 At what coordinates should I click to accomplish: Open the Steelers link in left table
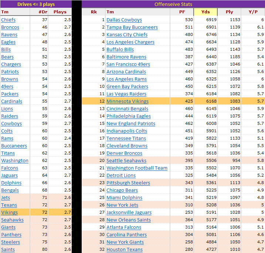click(10, 242)
